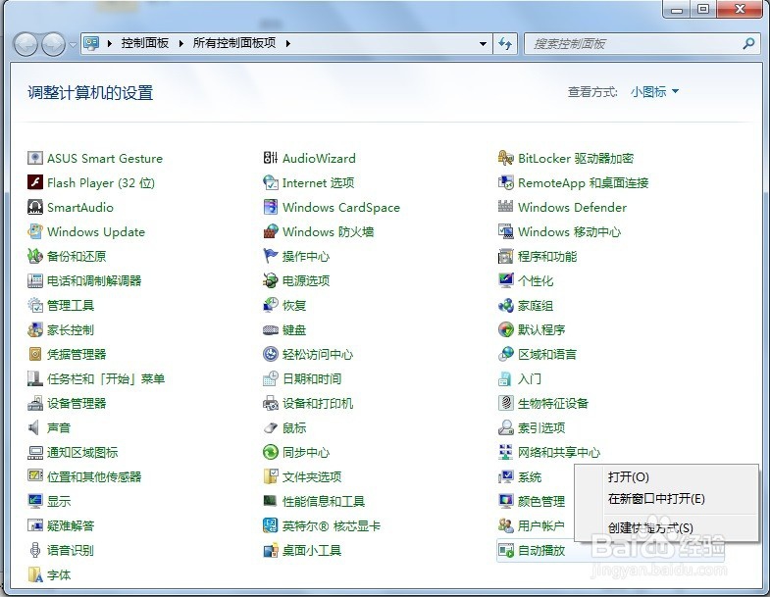
Task: Open the recent pages dropdown beside navigation buttons
Action: tap(73, 45)
